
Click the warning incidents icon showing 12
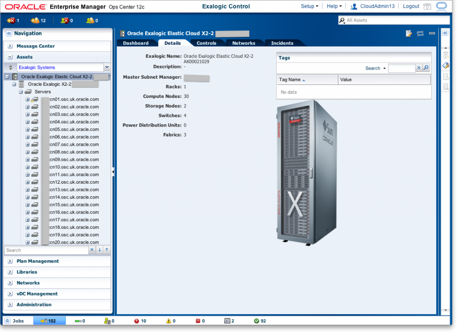click(35, 21)
